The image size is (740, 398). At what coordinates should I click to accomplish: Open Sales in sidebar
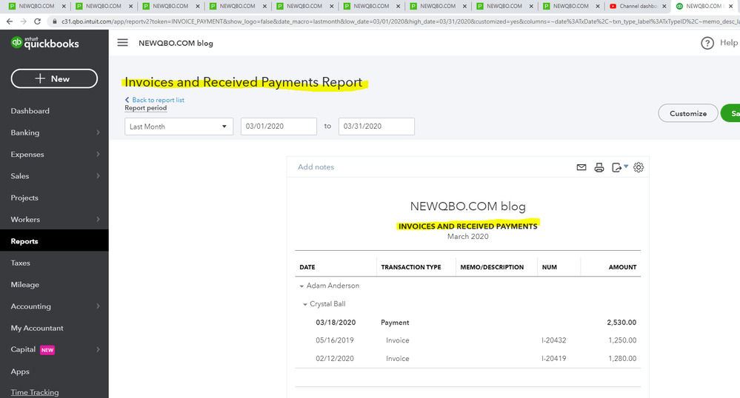[20, 176]
